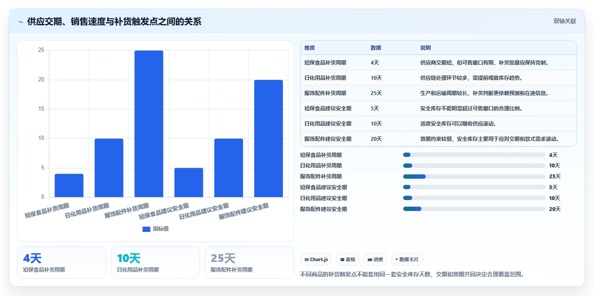The width and height of the screenshot is (594, 296).
Task: Click the 短保食品建议安全期 label beside its progress bar
Action: coord(323,187)
